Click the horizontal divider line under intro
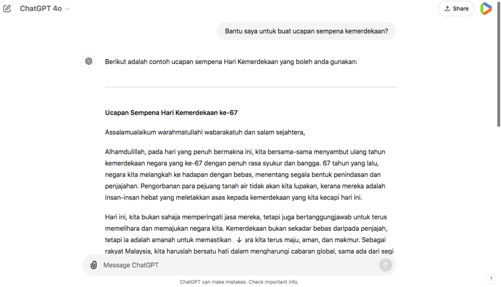 (250, 87)
